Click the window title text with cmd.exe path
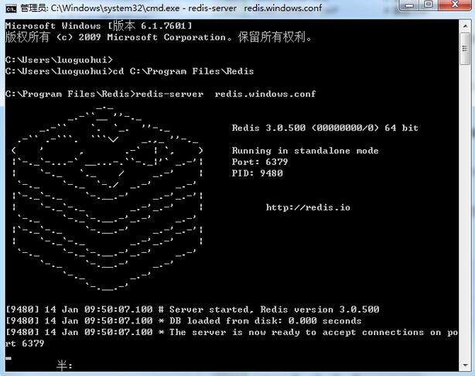Image resolution: width=475 pixels, height=376 pixels. 170,8
